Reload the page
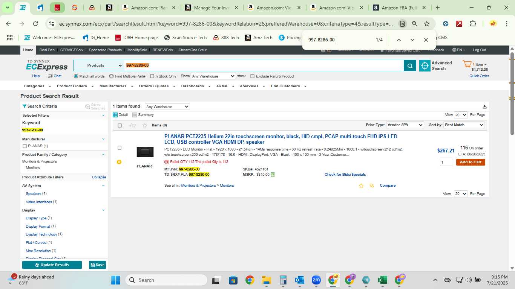This screenshot has height=289, width=515. point(35,24)
